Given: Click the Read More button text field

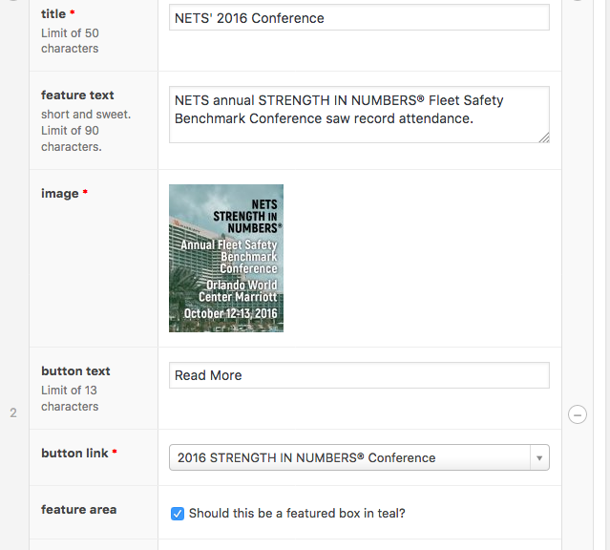Looking at the screenshot, I should 358,375.
